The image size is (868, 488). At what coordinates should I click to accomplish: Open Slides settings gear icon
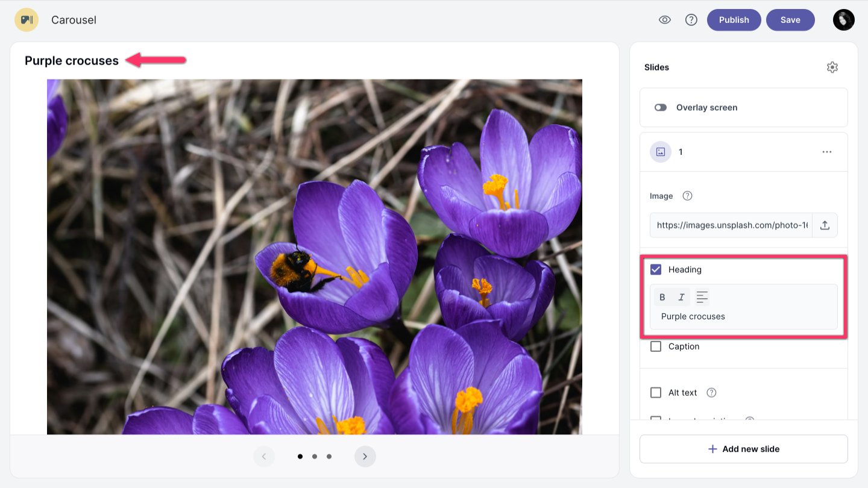coord(832,67)
